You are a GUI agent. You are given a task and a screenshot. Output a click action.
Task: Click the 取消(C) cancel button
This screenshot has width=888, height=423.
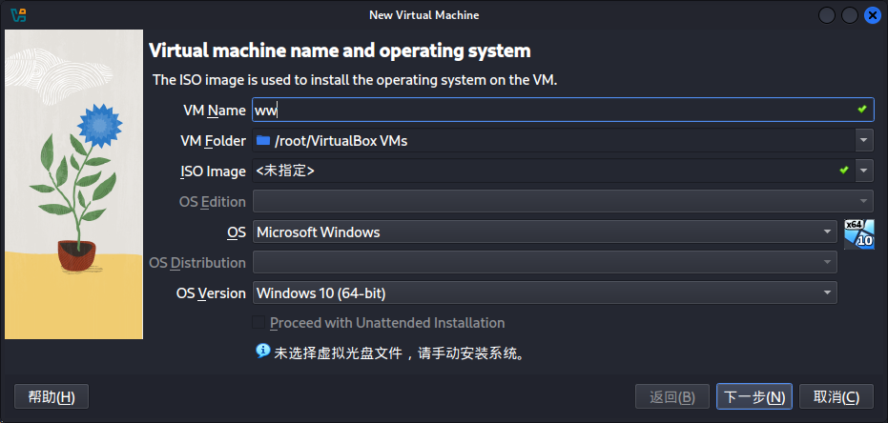(x=836, y=397)
